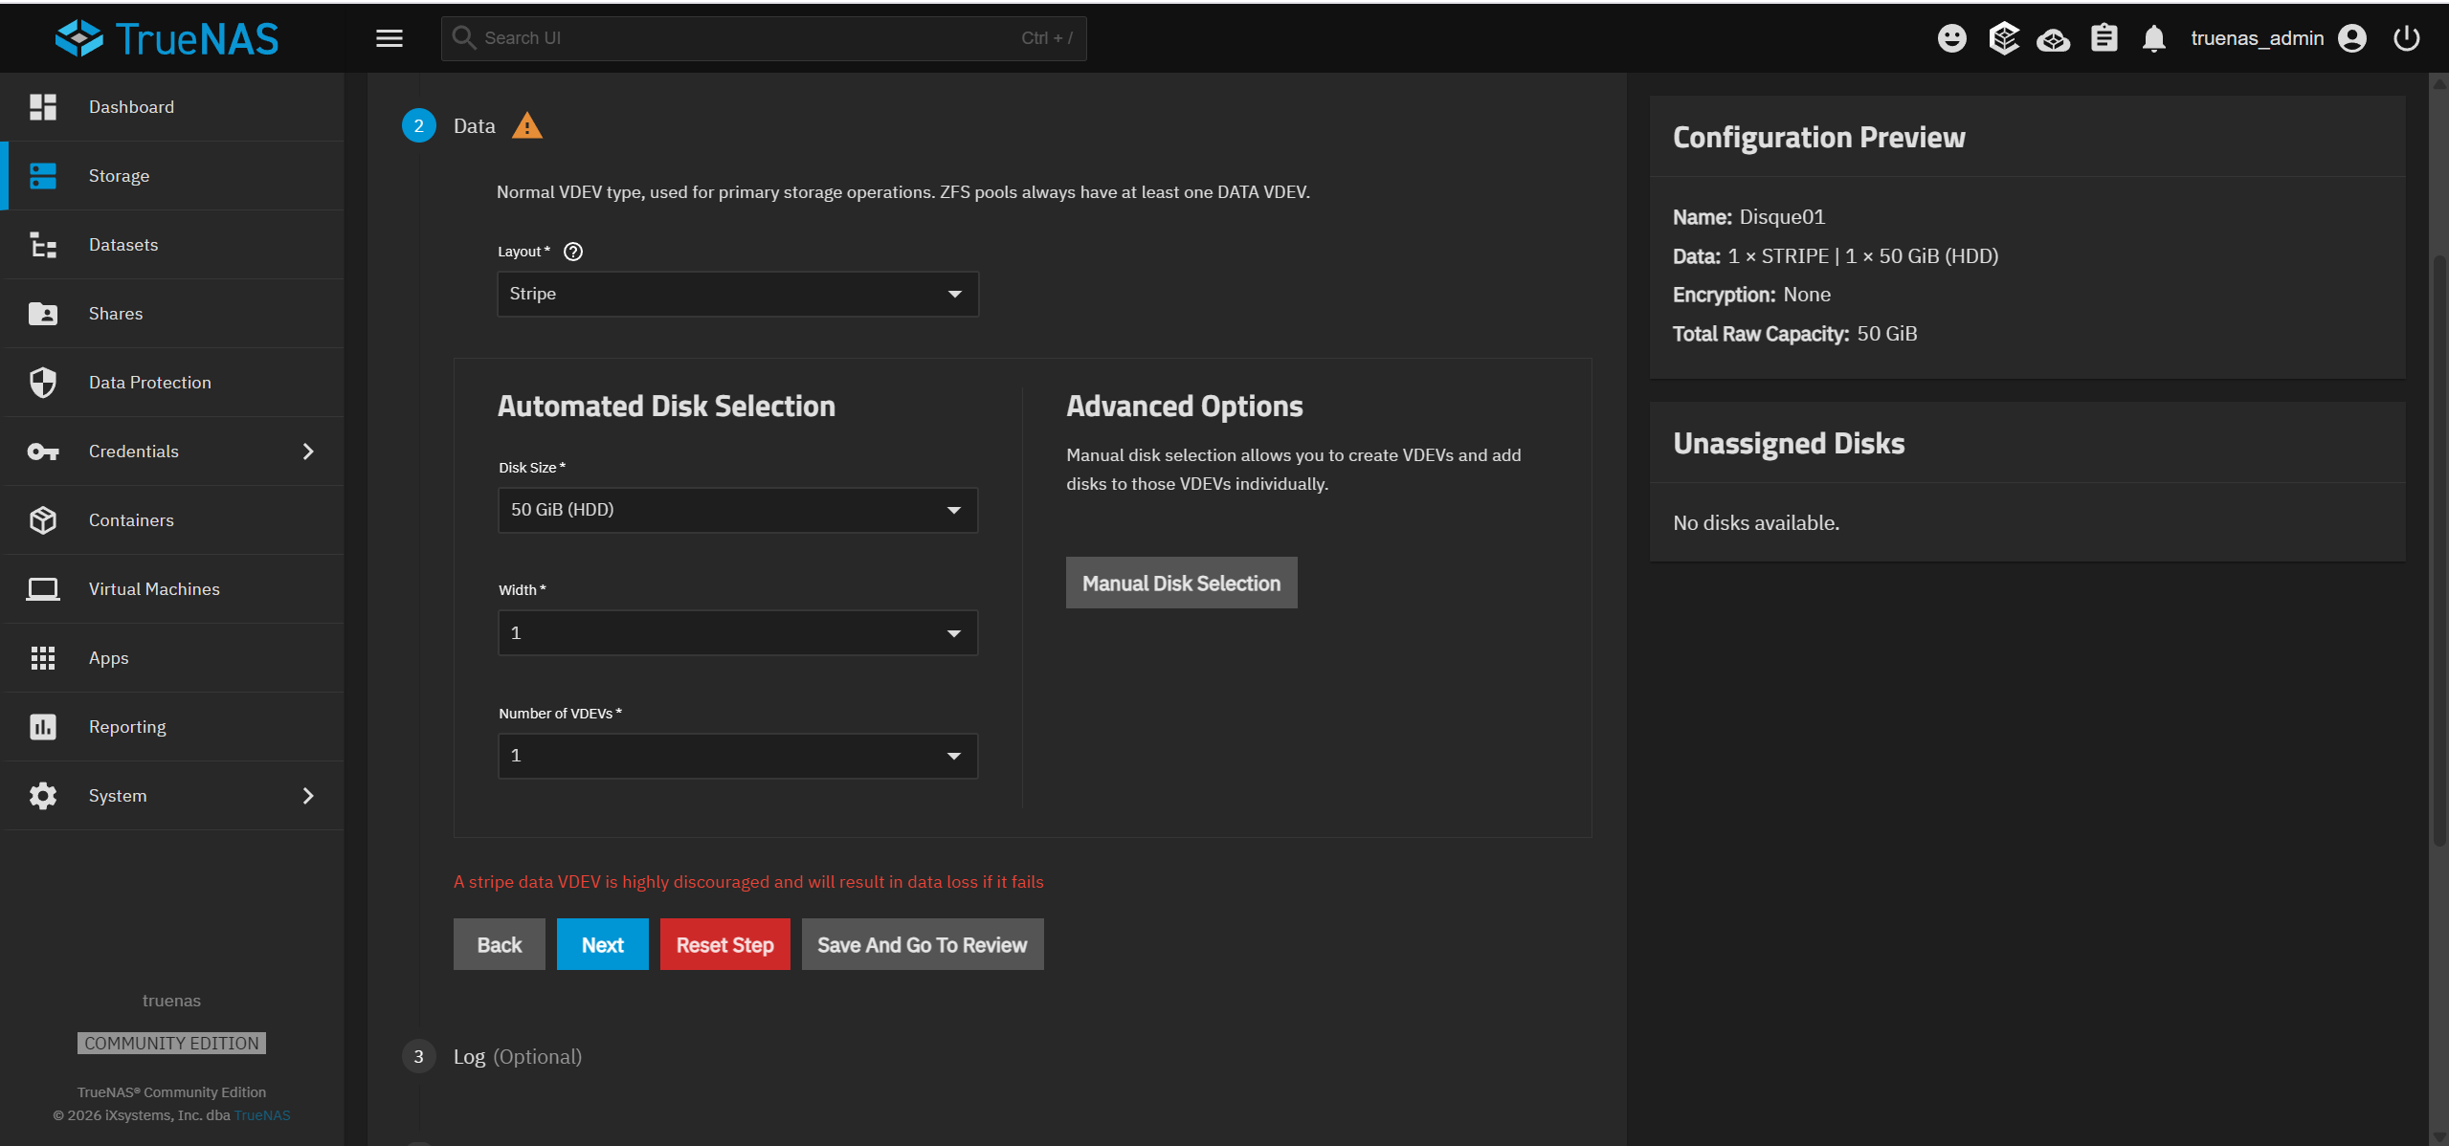This screenshot has height=1146, width=2449.
Task: Open the Number of VDEVs dropdown
Action: tap(738, 756)
